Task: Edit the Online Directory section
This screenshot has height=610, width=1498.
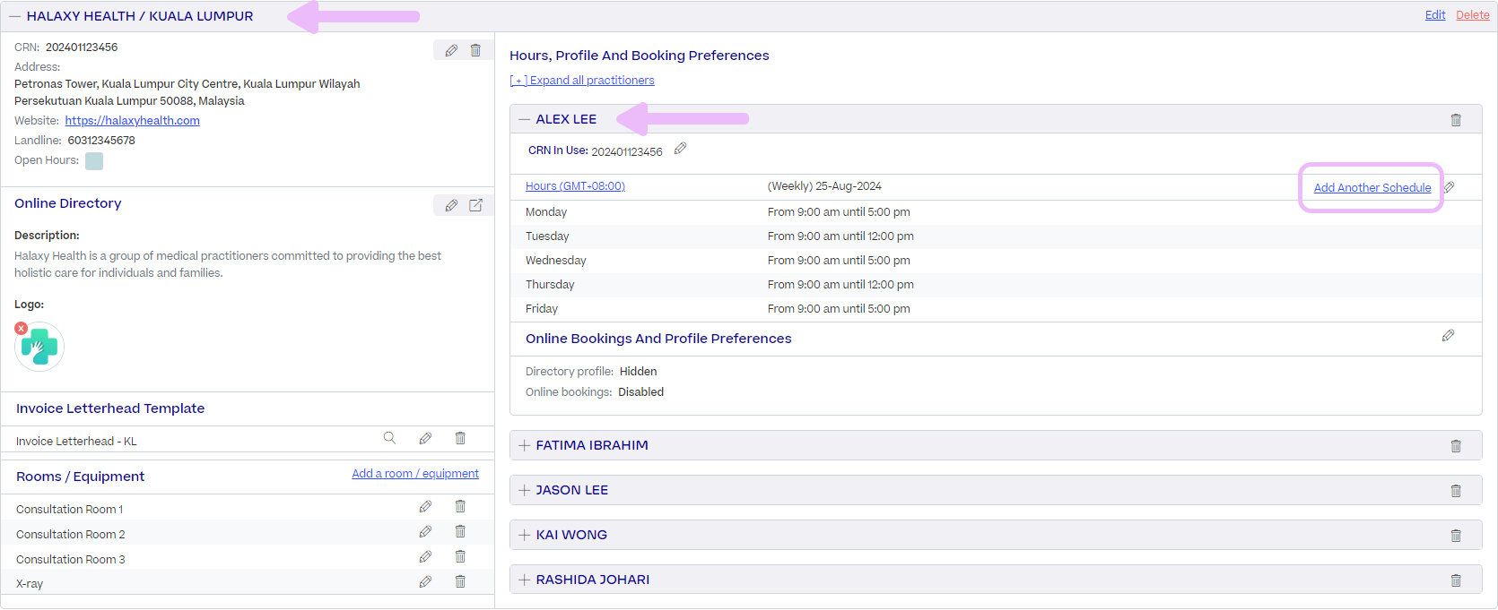Action: pyautogui.click(x=451, y=205)
